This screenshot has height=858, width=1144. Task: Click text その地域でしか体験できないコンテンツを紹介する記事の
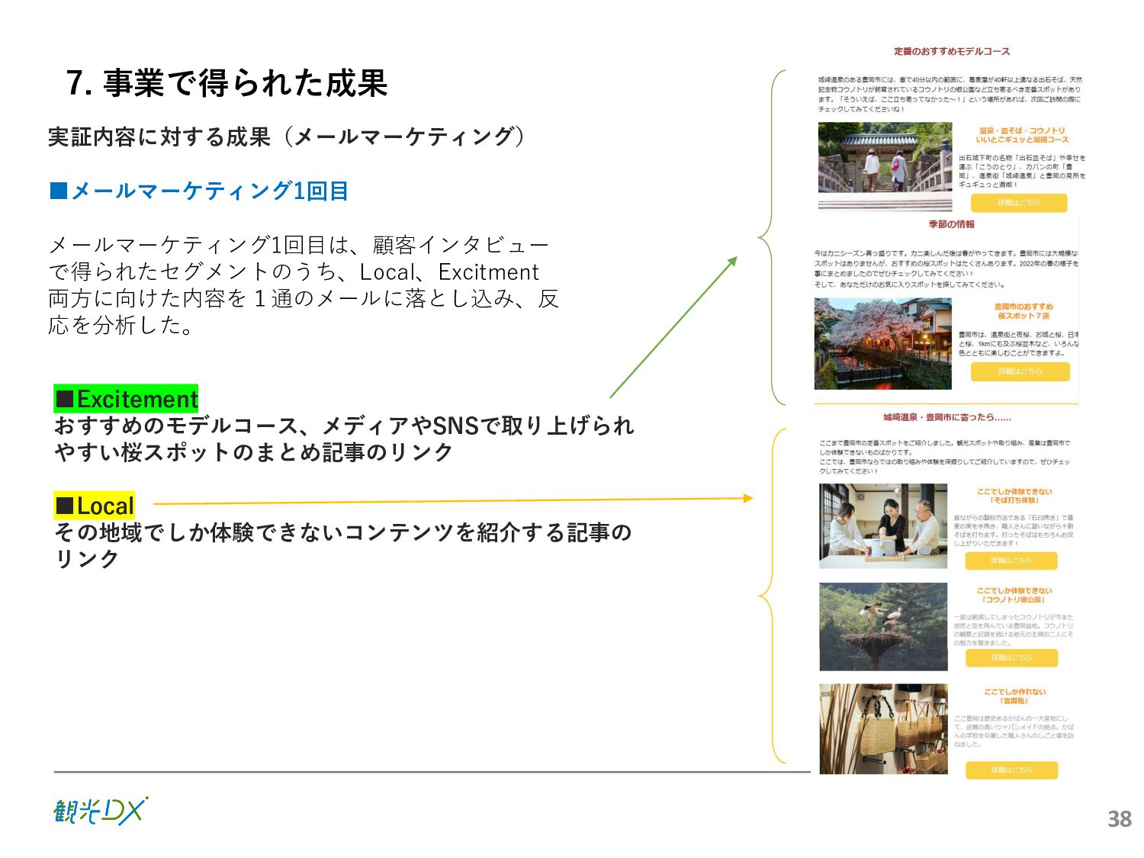pos(343,532)
